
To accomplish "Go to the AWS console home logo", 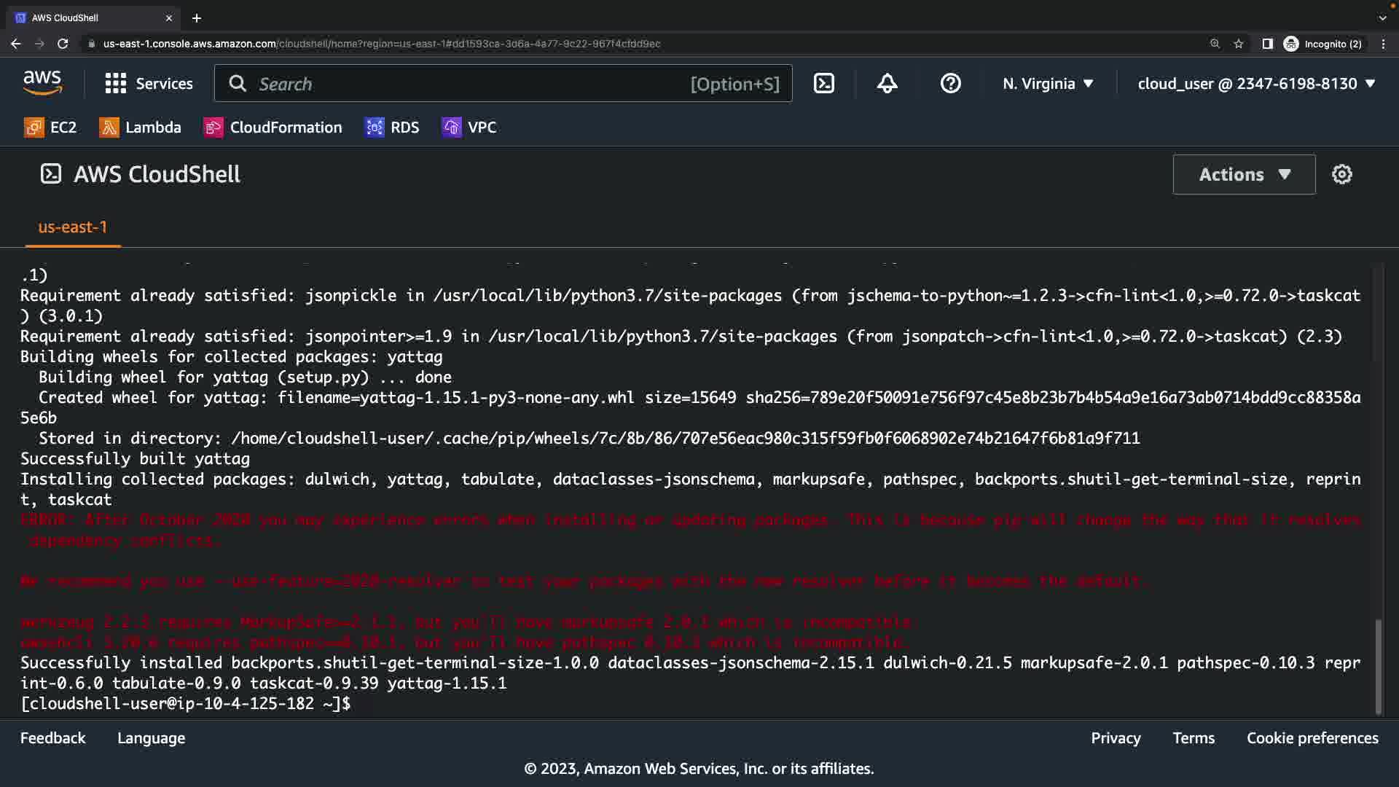I will pos(42,83).
